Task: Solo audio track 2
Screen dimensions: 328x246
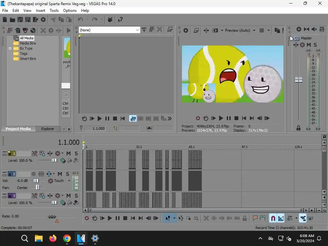Action: (x=68, y=174)
